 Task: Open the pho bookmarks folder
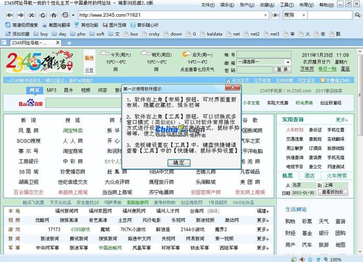pos(78,34)
